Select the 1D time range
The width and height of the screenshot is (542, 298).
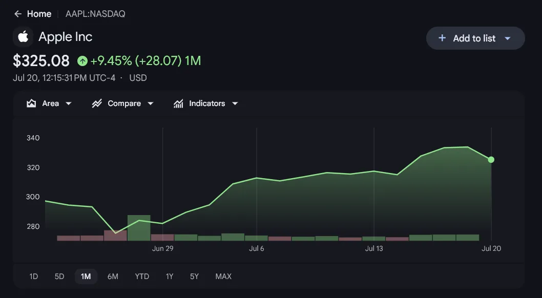click(33, 276)
